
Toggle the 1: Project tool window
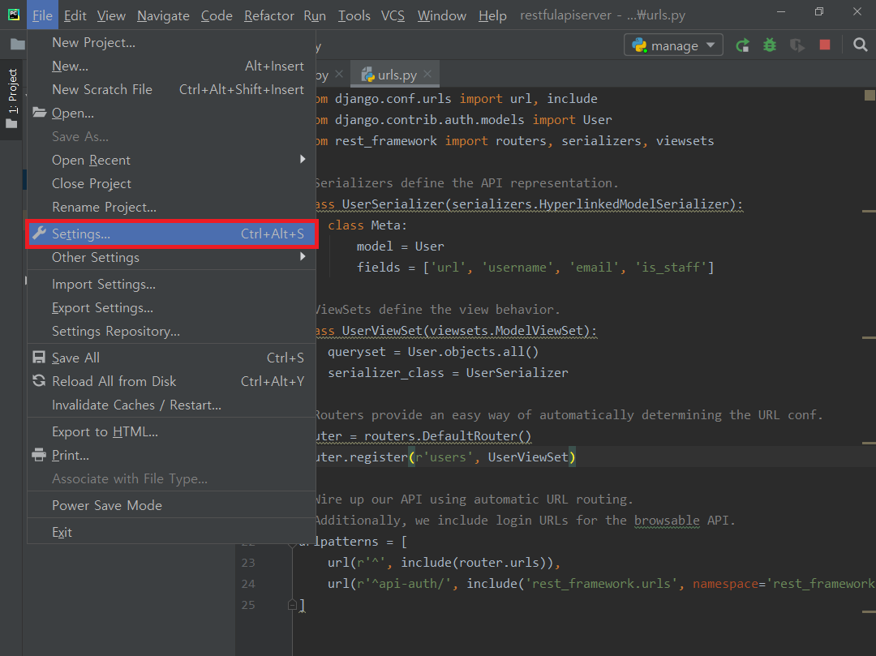(x=11, y=98)
